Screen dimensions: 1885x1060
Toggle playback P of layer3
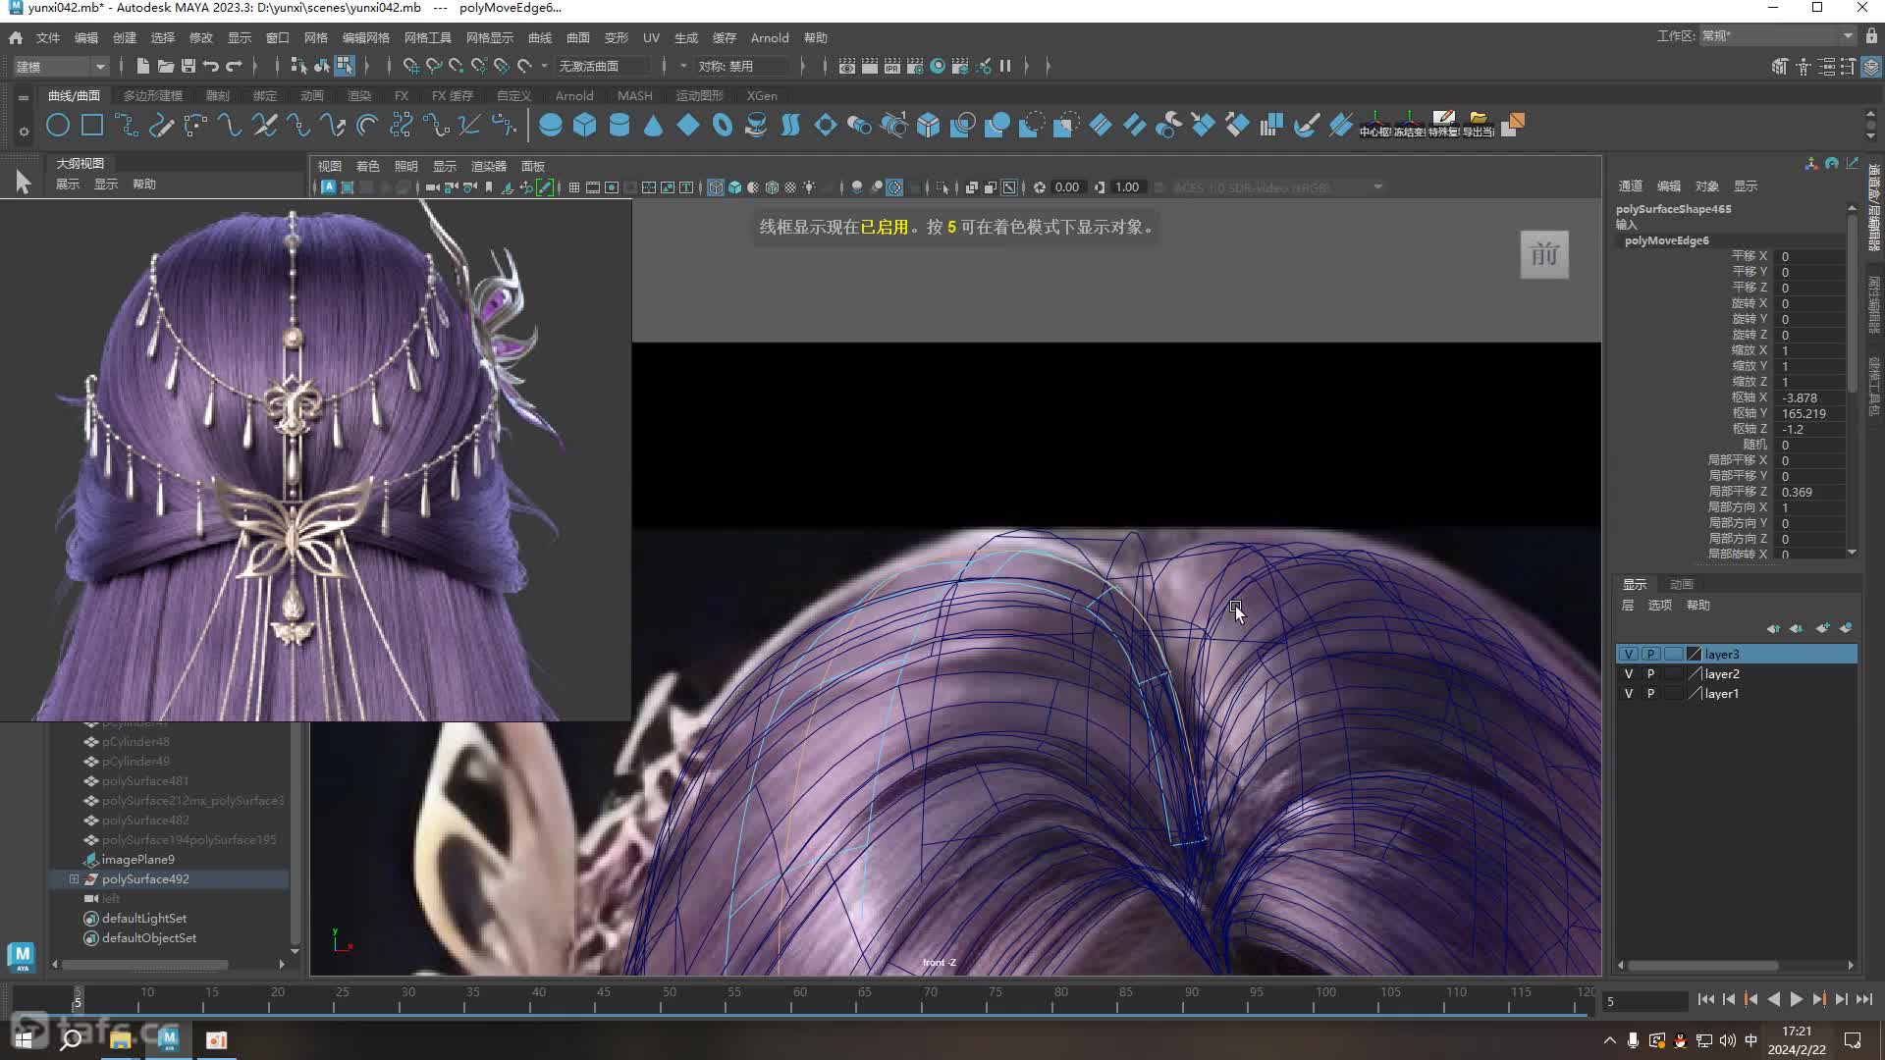click(x=1651, y=654)
